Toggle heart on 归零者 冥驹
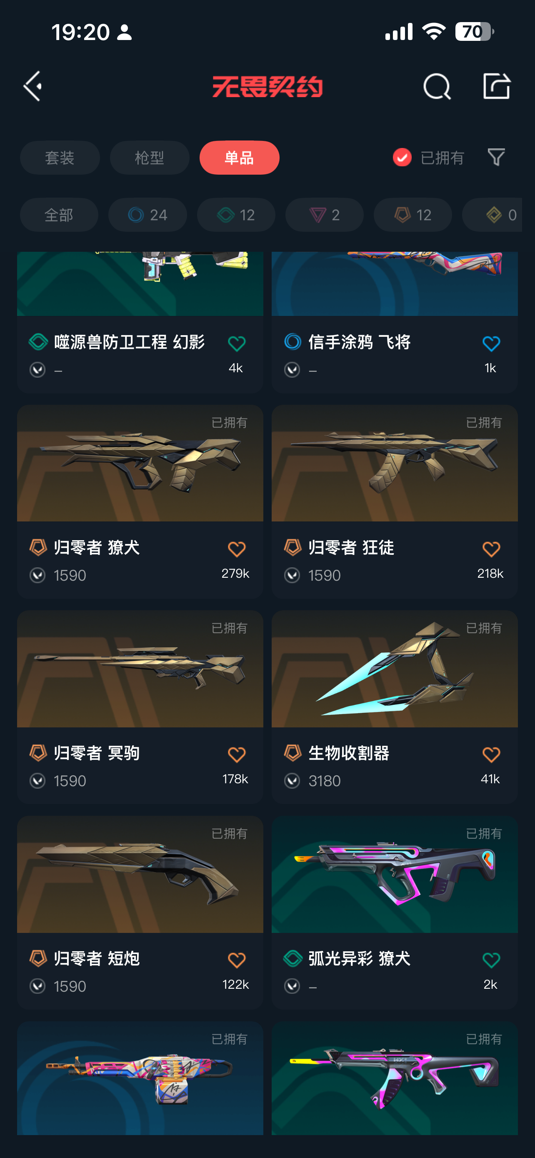535x1158 pixels. pos(236,754)
